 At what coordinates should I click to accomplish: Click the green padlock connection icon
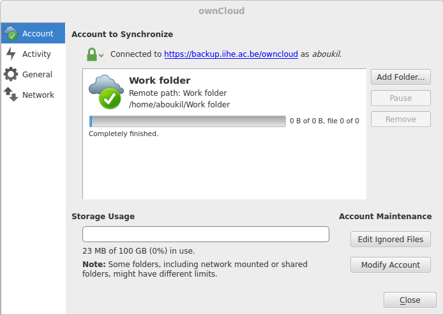(x=91, y=54)
